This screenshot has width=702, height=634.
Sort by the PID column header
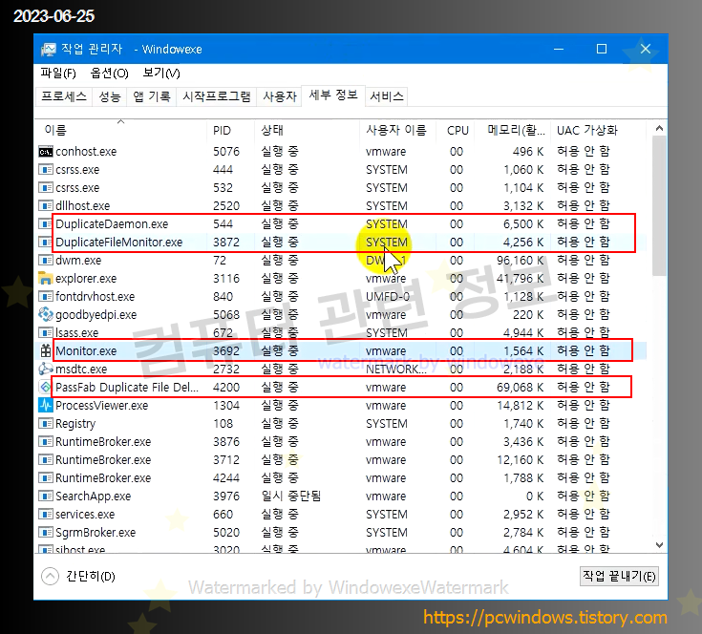pos(230,130)
